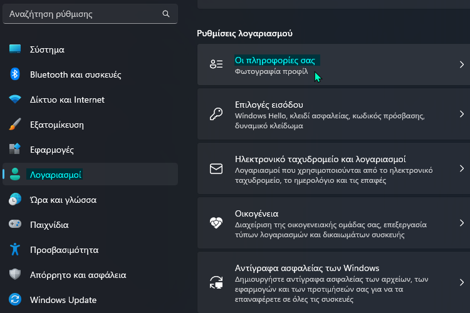Click the Bluetooth icon in sidebar

(x=15, y=74)
